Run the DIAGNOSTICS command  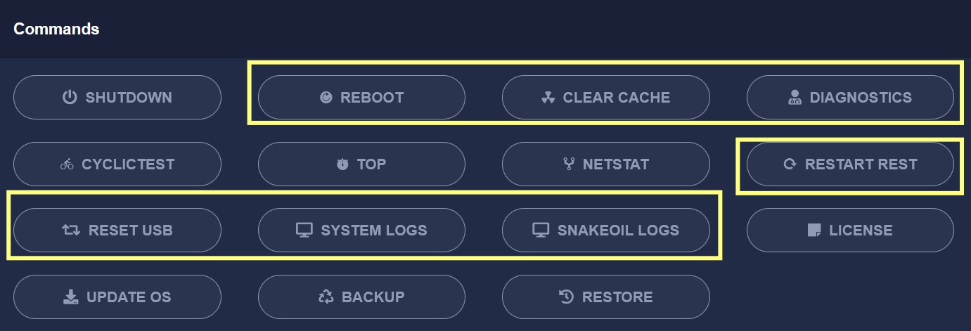[x=850, y=98]
